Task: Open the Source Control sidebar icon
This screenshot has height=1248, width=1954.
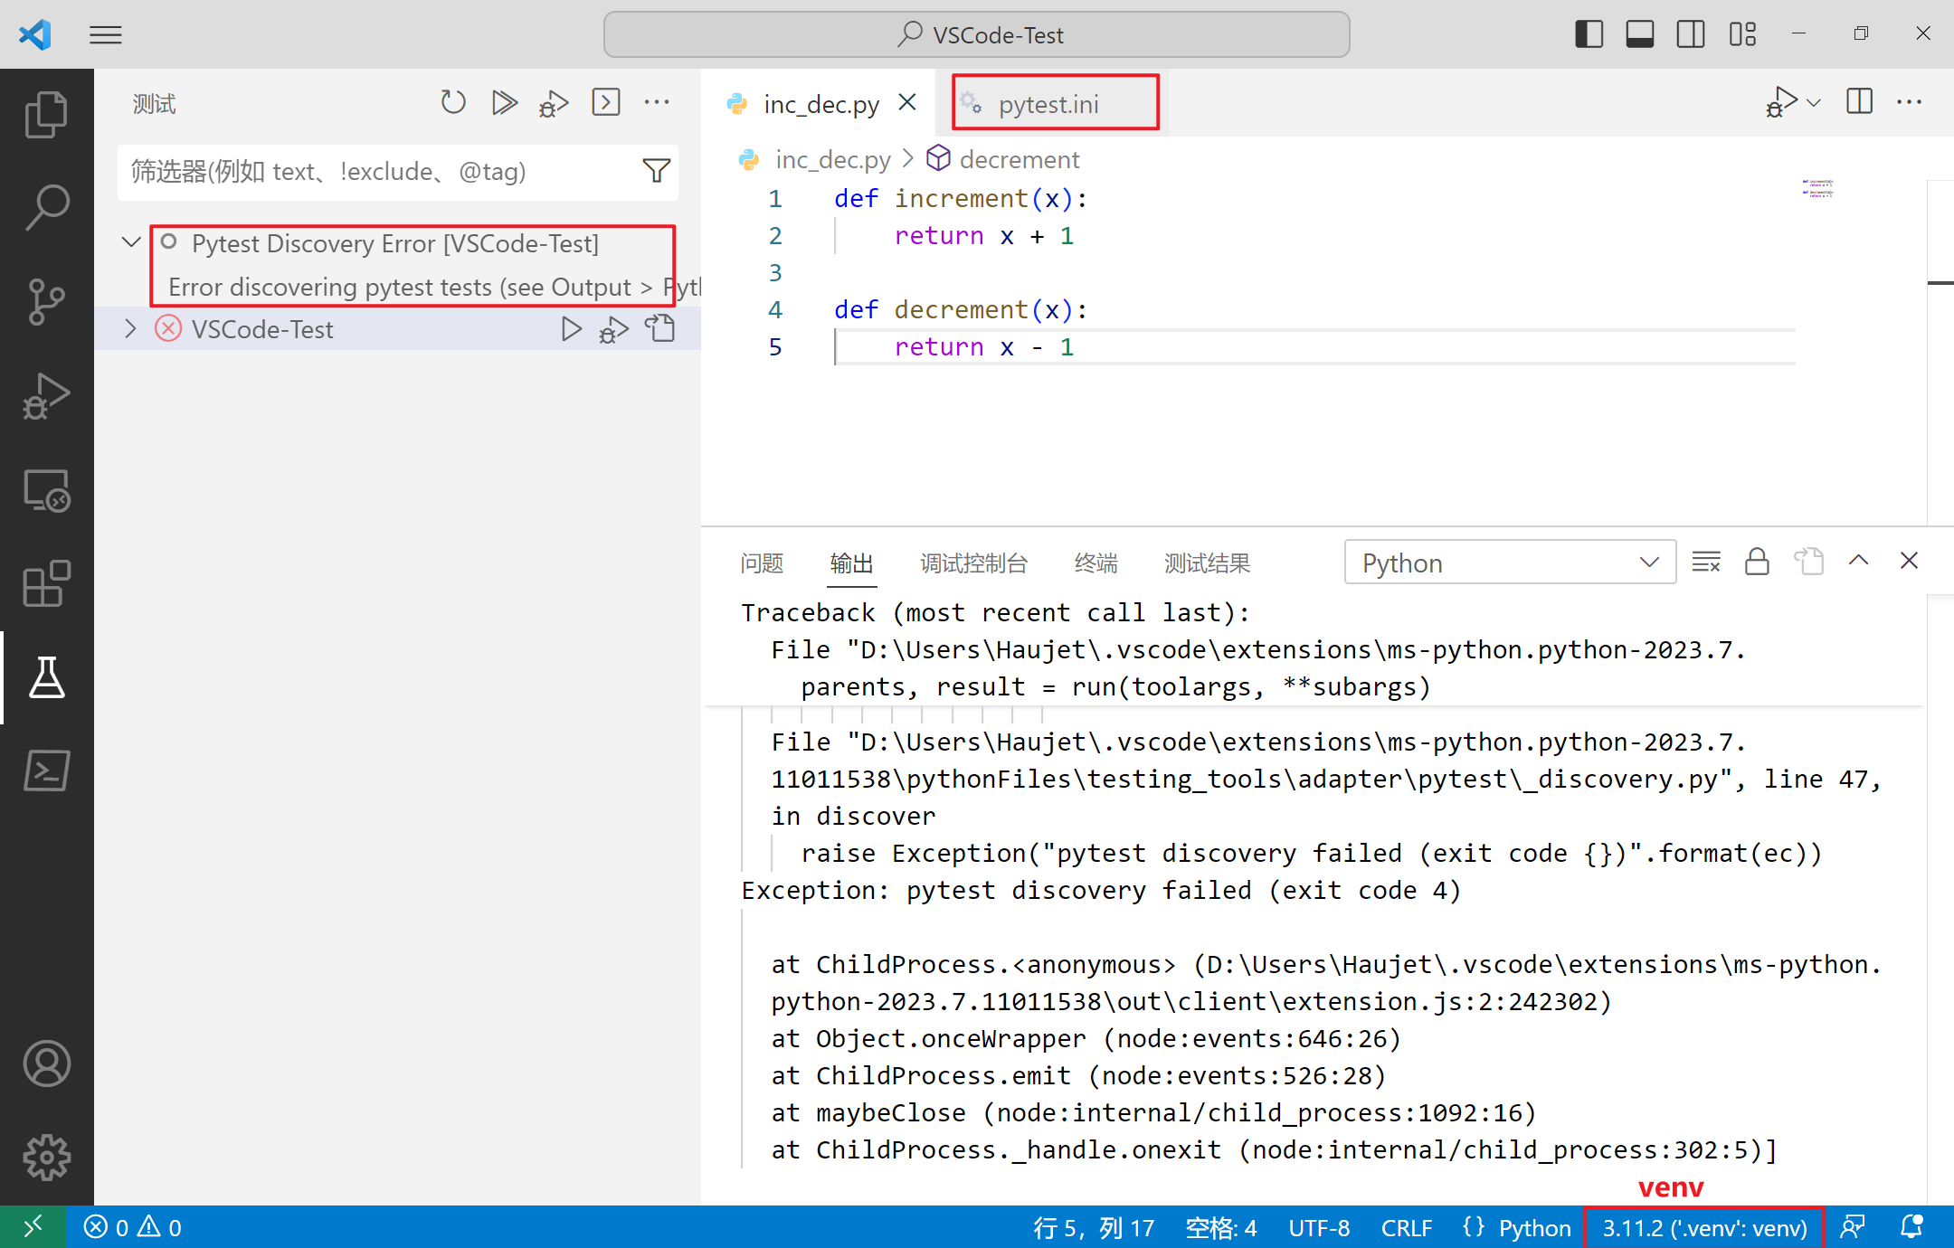Action: pos(46,302)
